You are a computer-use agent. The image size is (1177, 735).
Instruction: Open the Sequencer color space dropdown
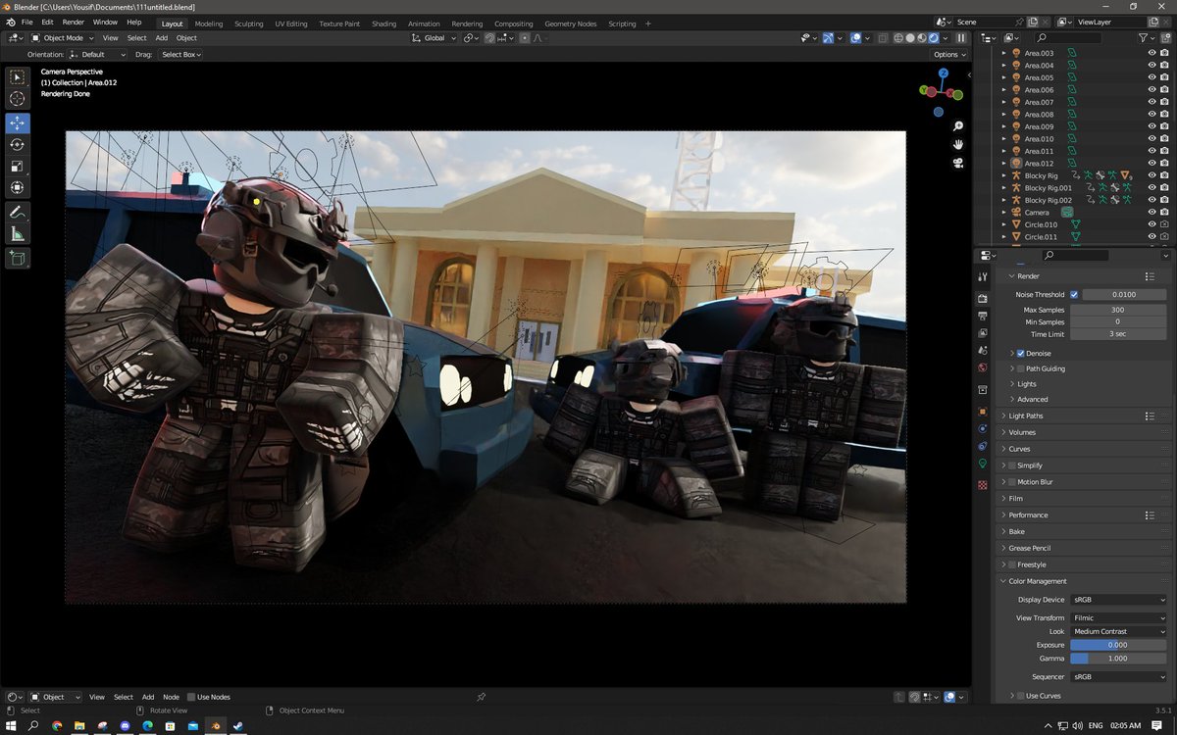coord(1118,677)
